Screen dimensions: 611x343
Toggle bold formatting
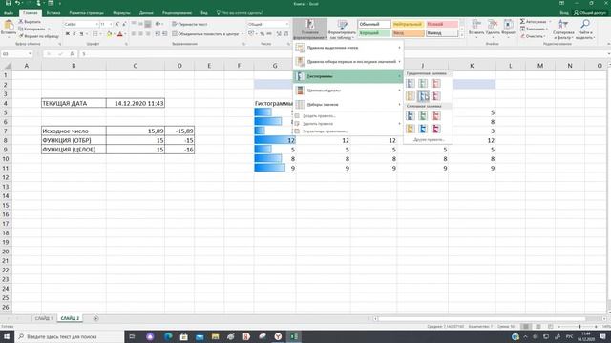point(68,34)
